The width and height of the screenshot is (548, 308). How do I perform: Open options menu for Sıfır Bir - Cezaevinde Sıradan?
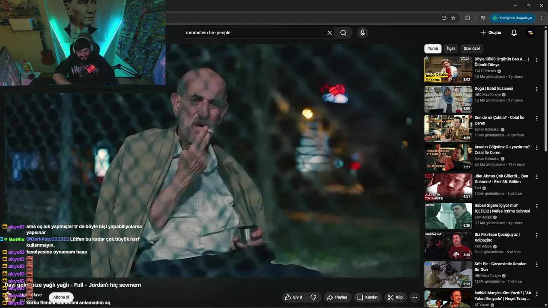click(x=537, y=264)
